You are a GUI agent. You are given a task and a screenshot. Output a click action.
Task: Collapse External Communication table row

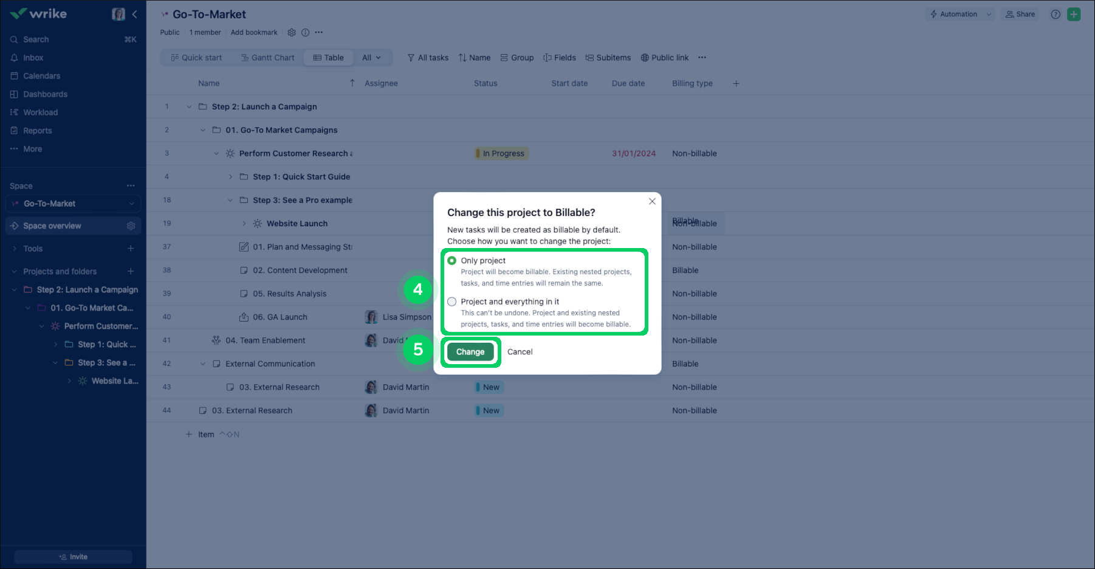[x=203, y=364]
